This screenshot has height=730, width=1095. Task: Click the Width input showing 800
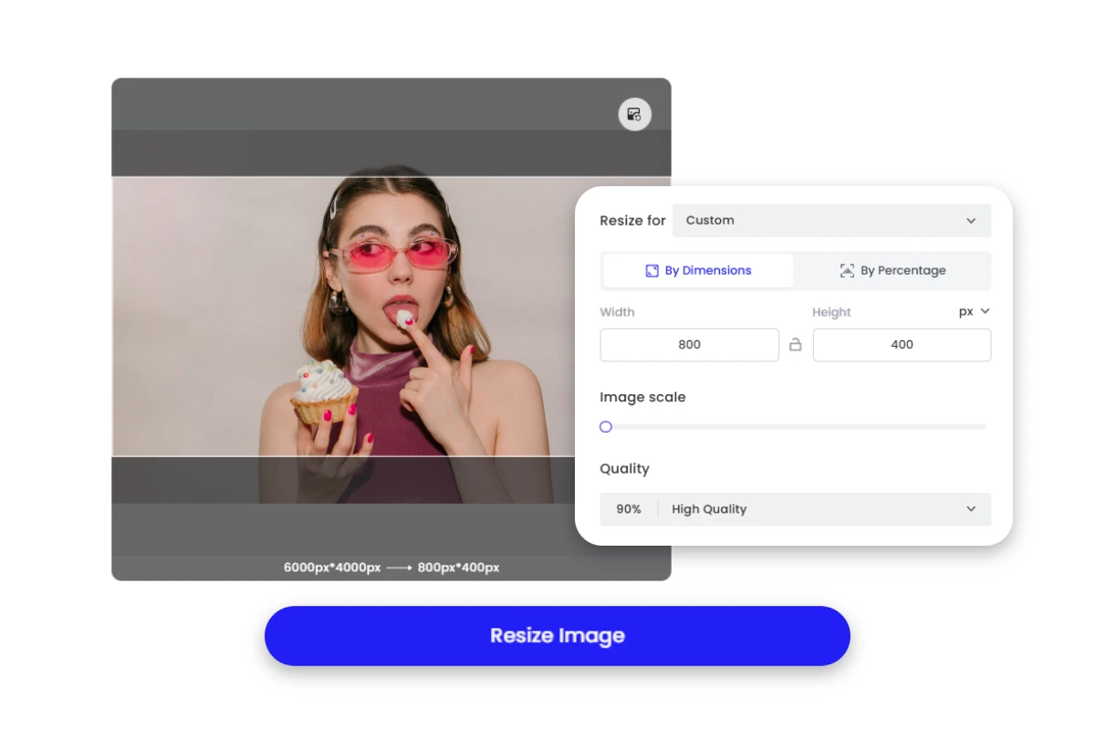(x=689, y=345)
